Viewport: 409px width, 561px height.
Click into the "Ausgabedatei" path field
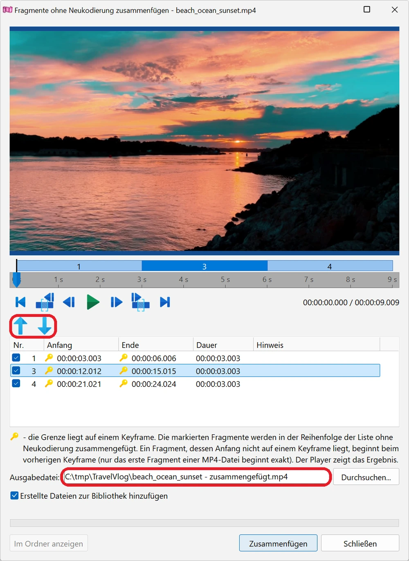click(196, 477)
